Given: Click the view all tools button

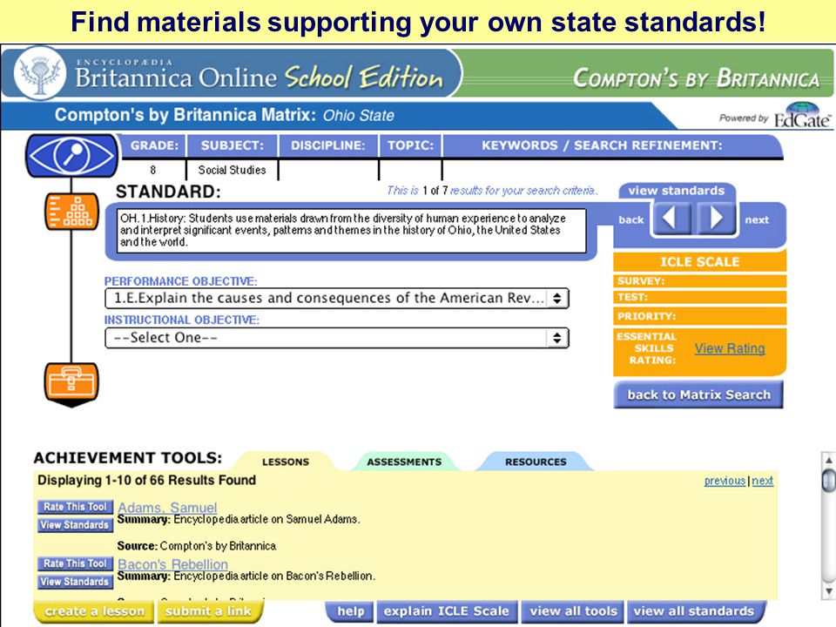Looking at the screenshot, I should 574,611.
